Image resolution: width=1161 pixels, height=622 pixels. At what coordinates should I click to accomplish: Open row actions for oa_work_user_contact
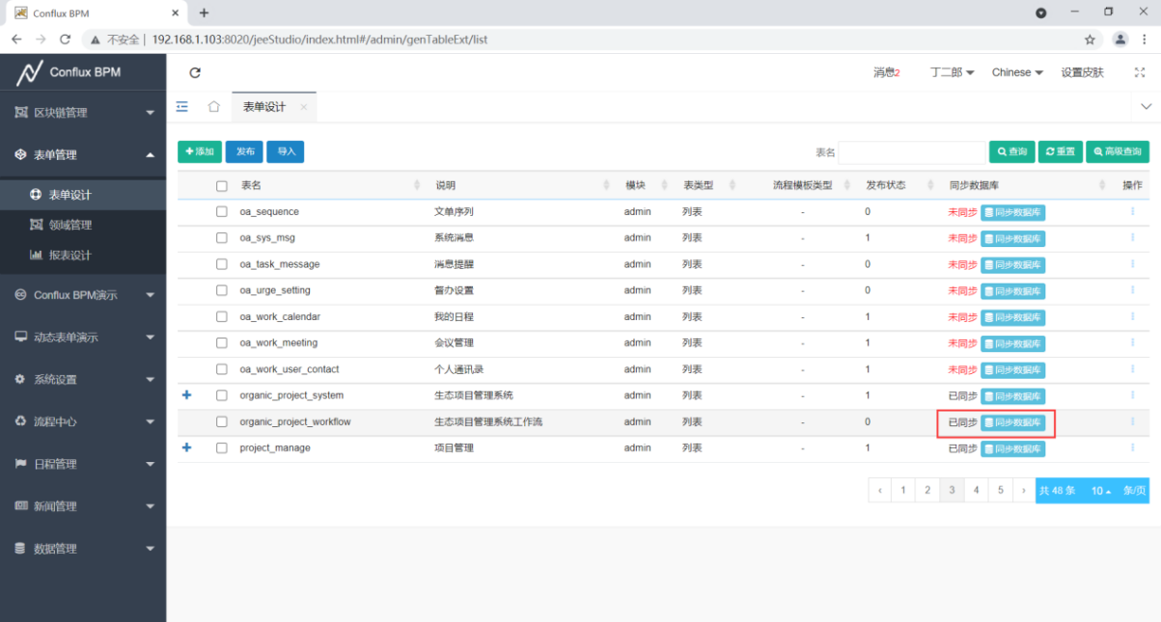coord(1132,369)
